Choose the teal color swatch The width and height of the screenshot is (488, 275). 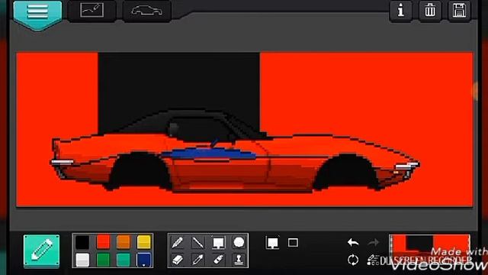124,260
